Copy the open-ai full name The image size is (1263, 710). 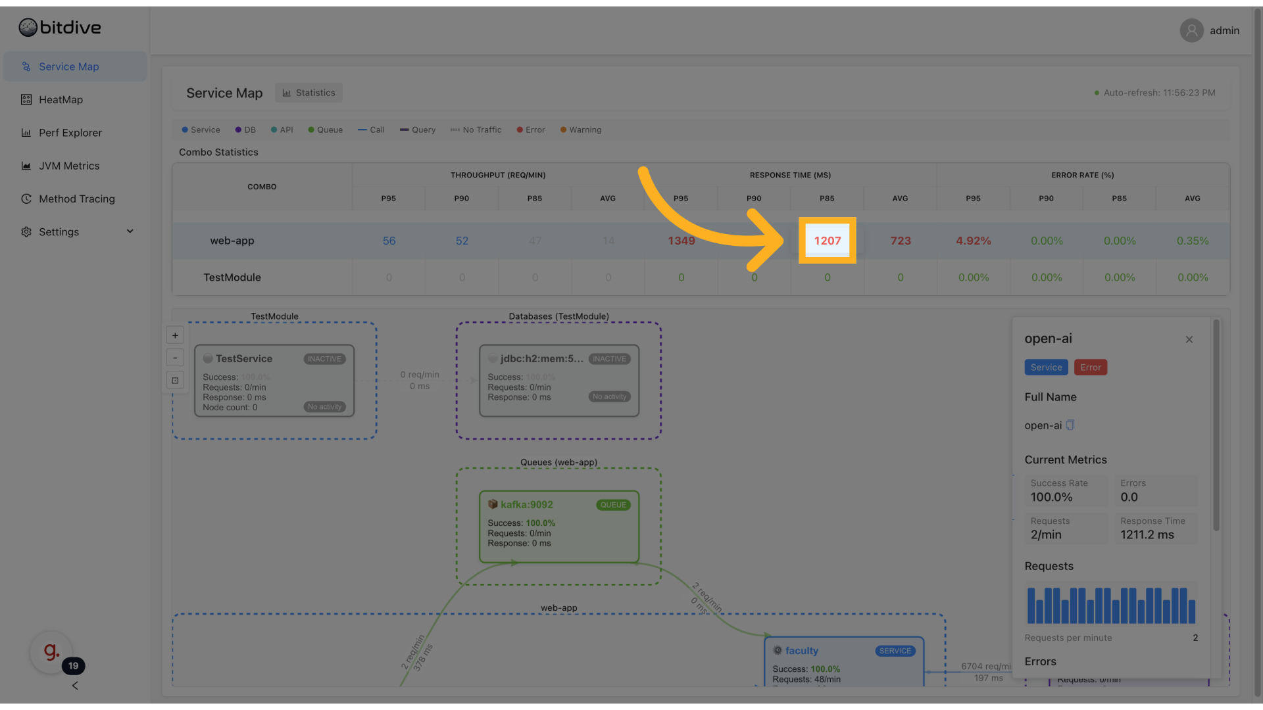[x=1070, y=425]
